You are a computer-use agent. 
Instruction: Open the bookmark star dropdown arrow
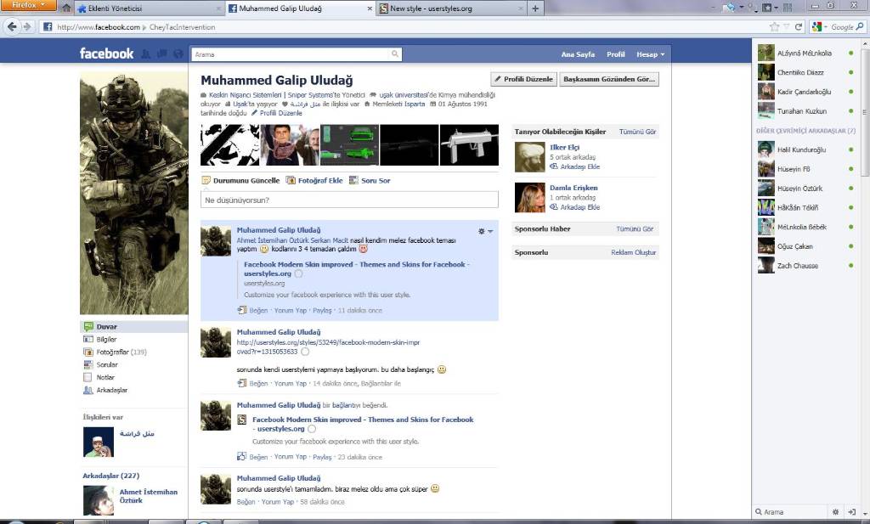point(786,26)
